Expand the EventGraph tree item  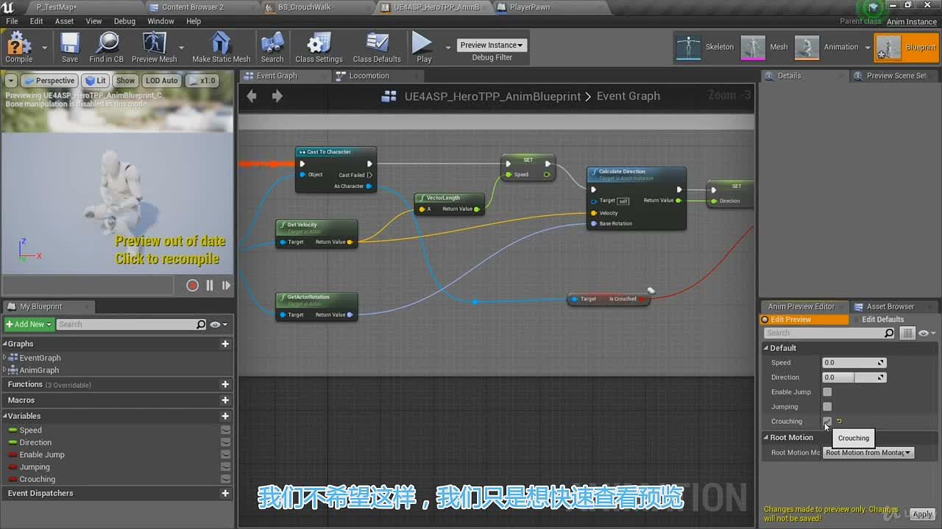click(x=5, y=358)
